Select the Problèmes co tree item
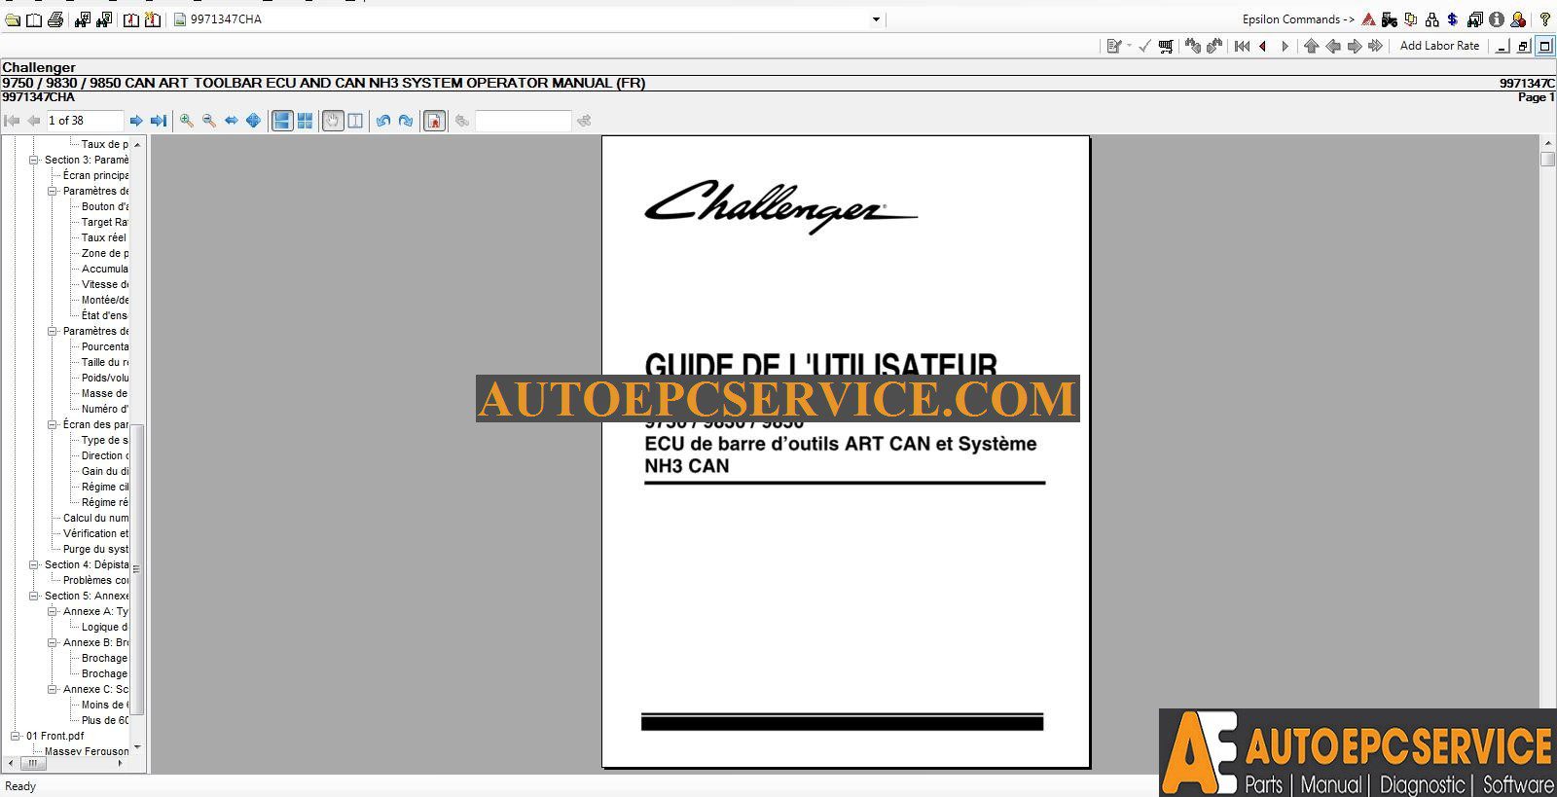This screenshot has width=1557, height=797. pyautogui.click(x=95, y=580)
